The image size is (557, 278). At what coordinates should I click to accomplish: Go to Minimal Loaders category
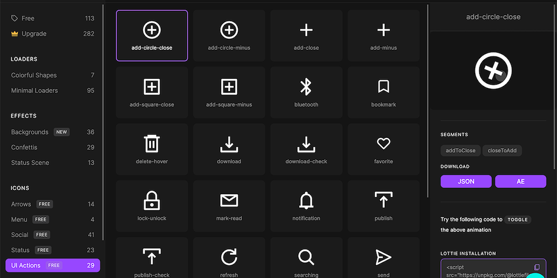tap(34, 91)
